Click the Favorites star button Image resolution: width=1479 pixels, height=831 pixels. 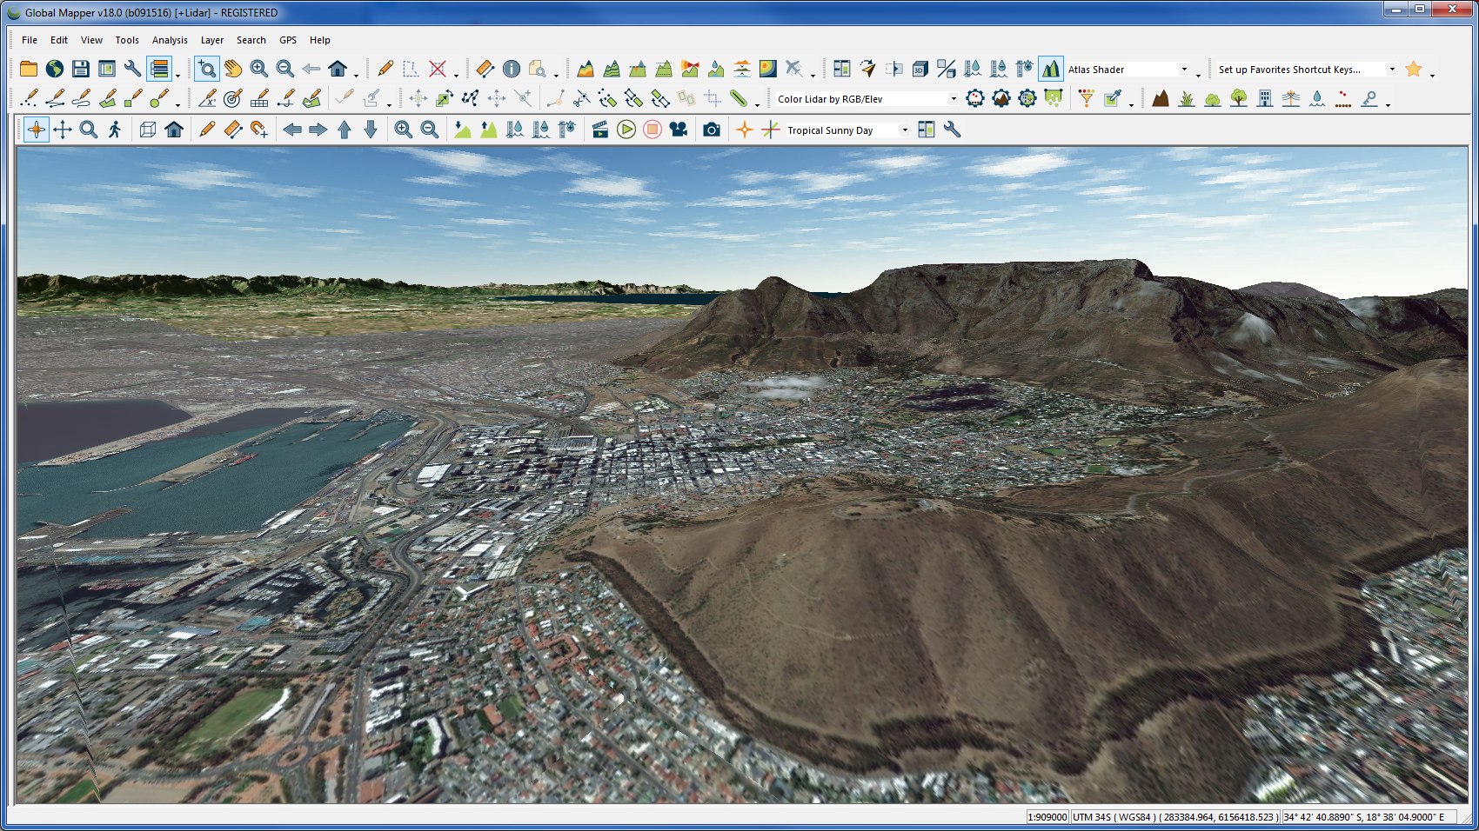coord(1414,69)
